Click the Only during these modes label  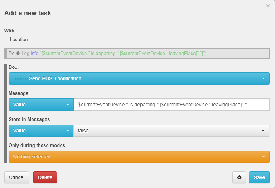37,145
